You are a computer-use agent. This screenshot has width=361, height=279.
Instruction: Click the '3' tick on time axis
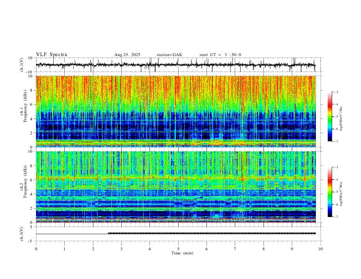pos(121,249)
